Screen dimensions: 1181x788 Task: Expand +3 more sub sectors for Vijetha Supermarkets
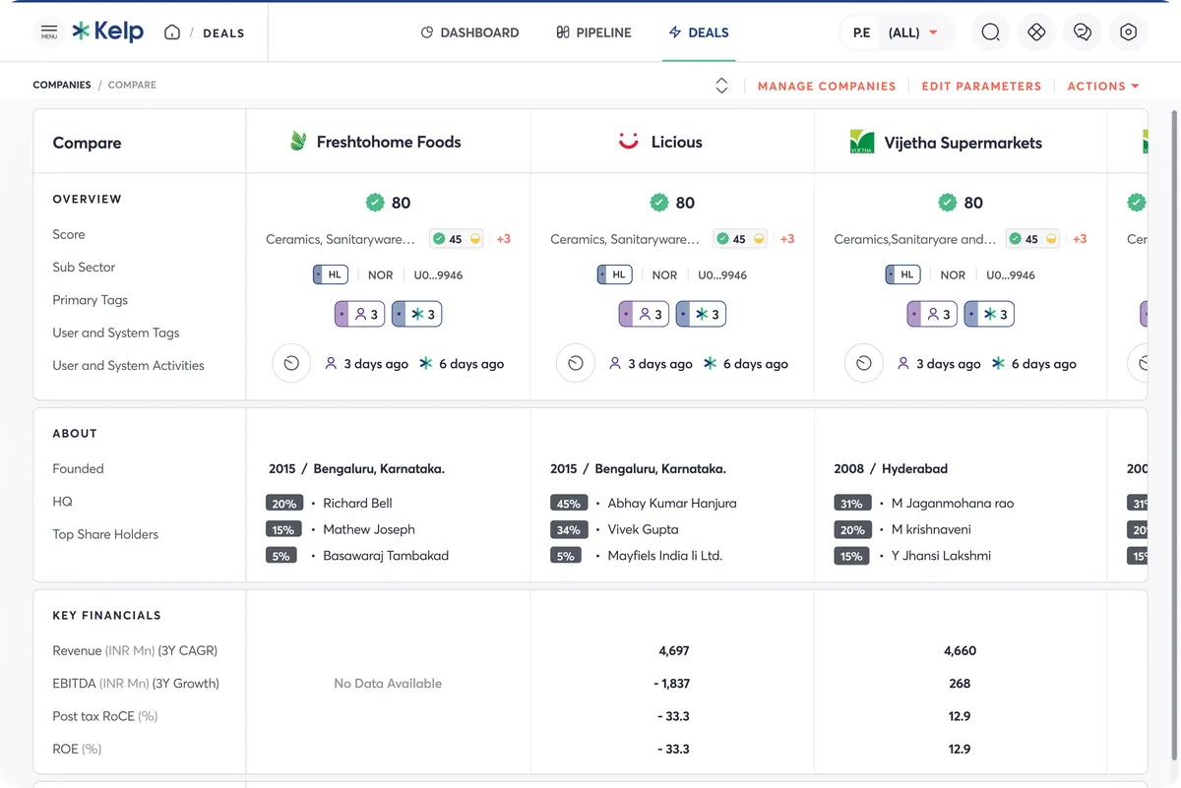pyautogui.click(x=1080, y=239)
